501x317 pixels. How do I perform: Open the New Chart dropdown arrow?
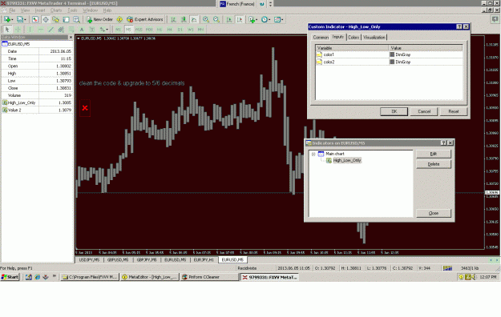pyautogui.click(x=12, y=20)
